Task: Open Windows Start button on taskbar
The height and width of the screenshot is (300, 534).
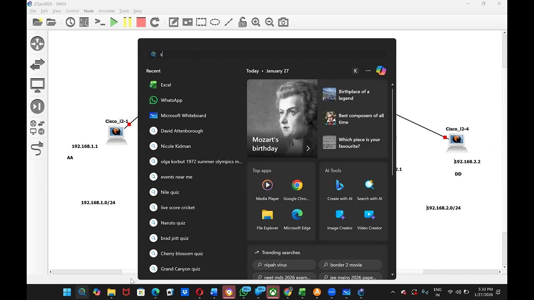Action: [x=67, y=292]
